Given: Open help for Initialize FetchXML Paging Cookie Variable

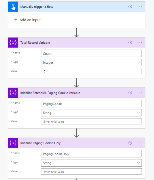Looking at the screenshot, I should coord(130,93).
